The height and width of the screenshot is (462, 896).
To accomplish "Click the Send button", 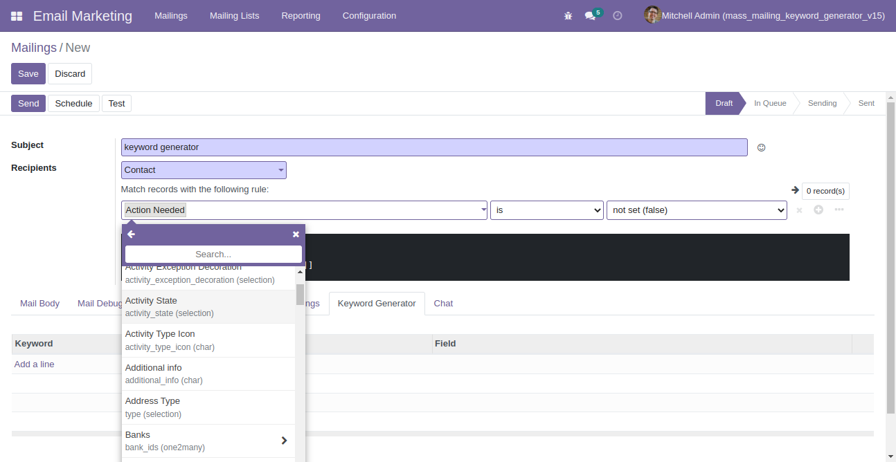I will tap(28, 104).
